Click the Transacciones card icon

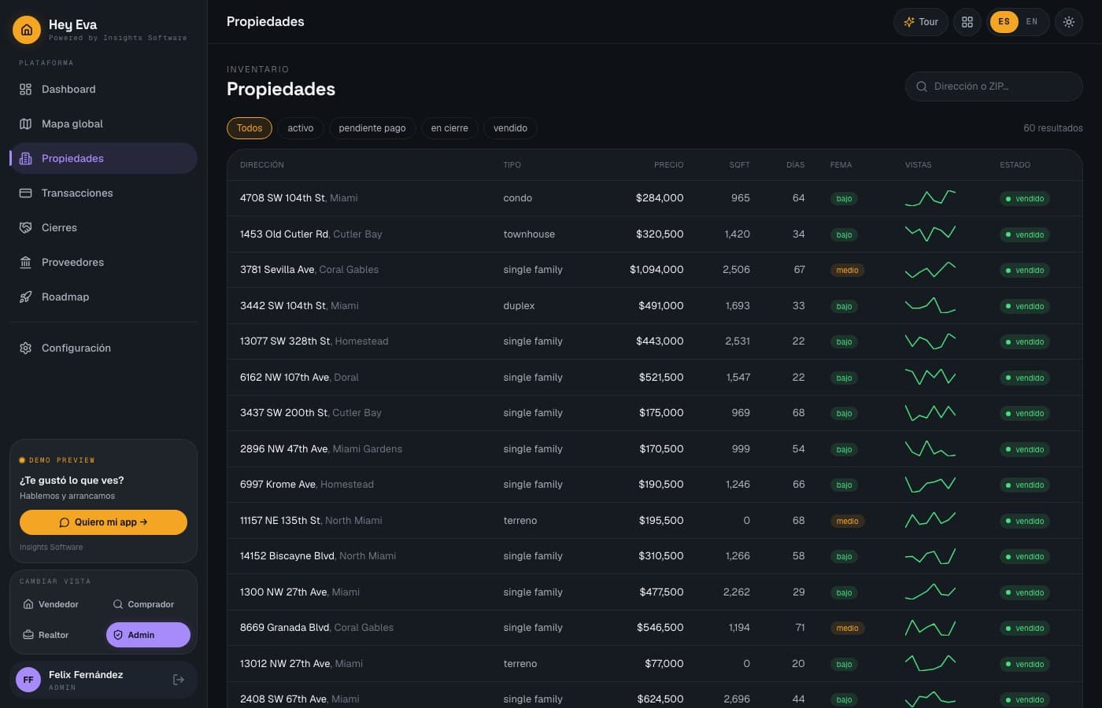tap(26, 194)
